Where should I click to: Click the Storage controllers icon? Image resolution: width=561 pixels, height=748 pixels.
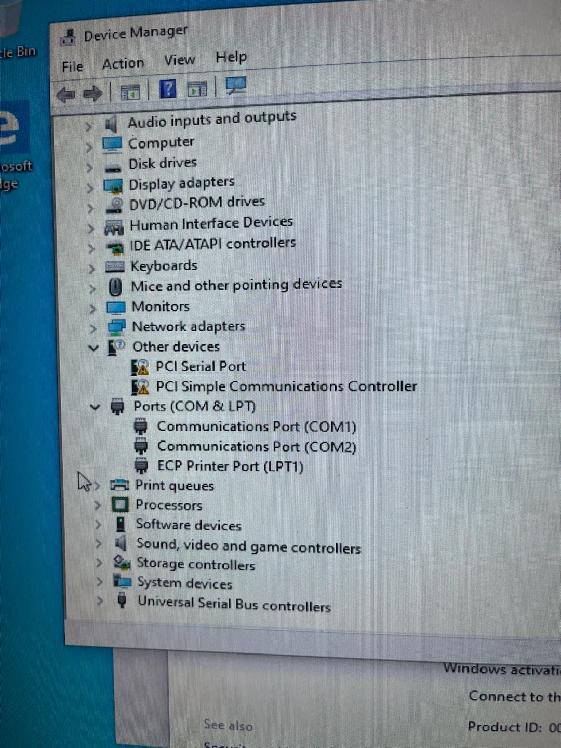122,563
